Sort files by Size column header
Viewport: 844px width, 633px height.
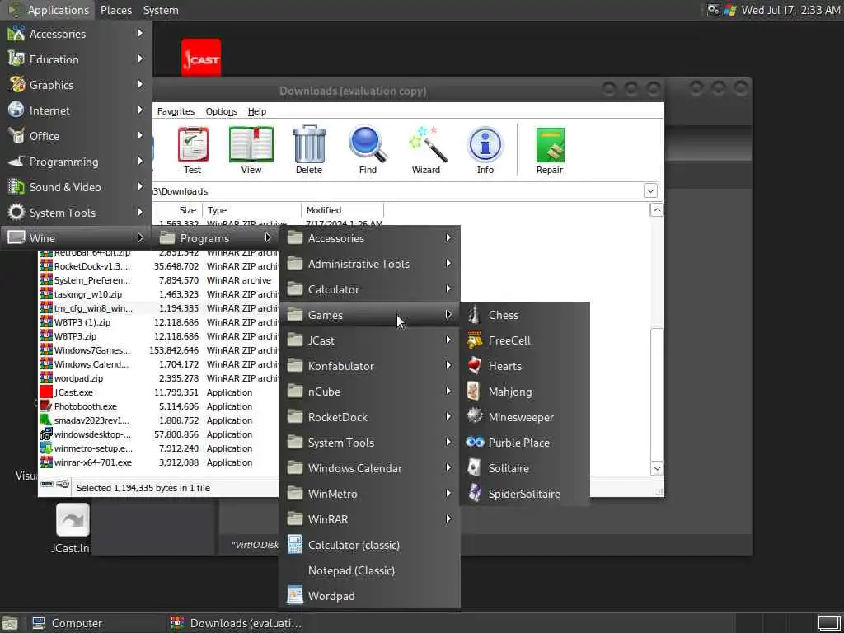click(178, 210)
